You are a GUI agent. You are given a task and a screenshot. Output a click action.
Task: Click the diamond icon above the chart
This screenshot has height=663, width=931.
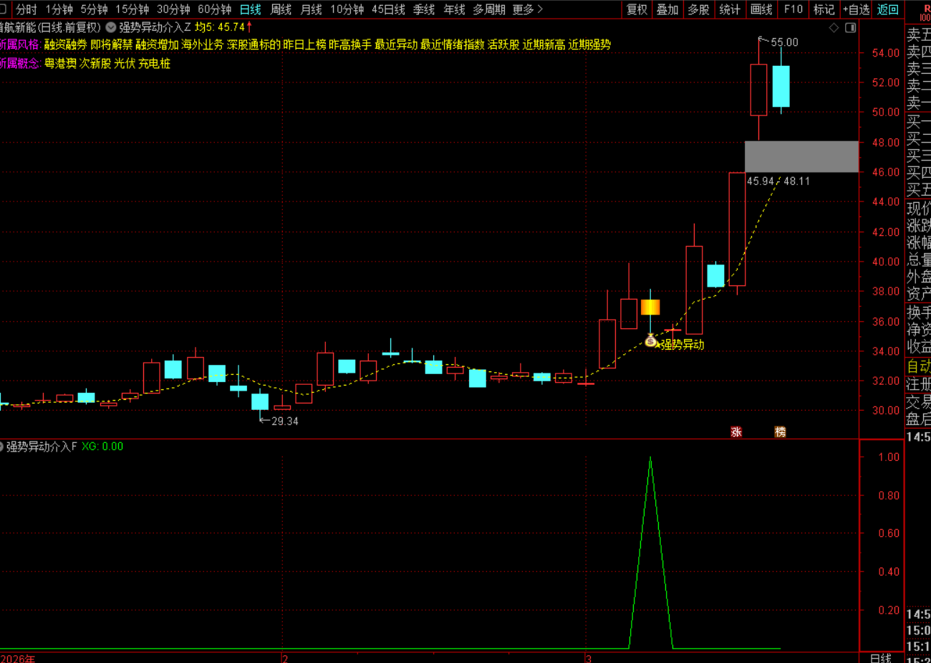[x=834, y=27]
